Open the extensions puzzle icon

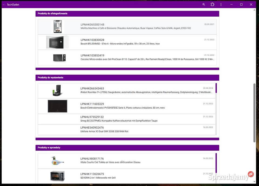point(212,5)
